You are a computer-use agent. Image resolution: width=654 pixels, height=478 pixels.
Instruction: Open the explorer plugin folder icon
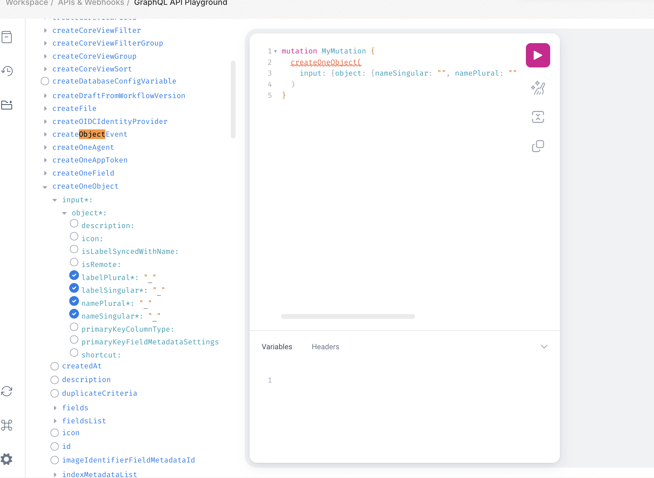(x=7, y=105)
